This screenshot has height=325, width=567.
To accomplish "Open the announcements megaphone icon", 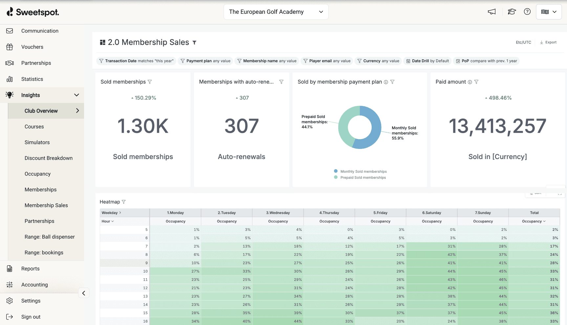I will pyautogui.click(x=492, y=12).
